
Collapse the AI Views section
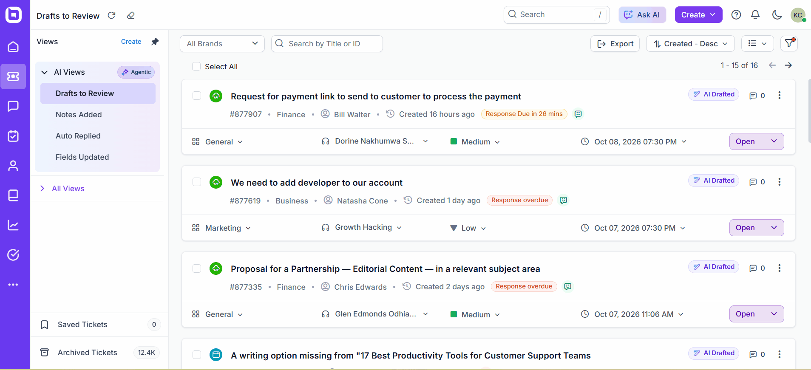point(44,72)
